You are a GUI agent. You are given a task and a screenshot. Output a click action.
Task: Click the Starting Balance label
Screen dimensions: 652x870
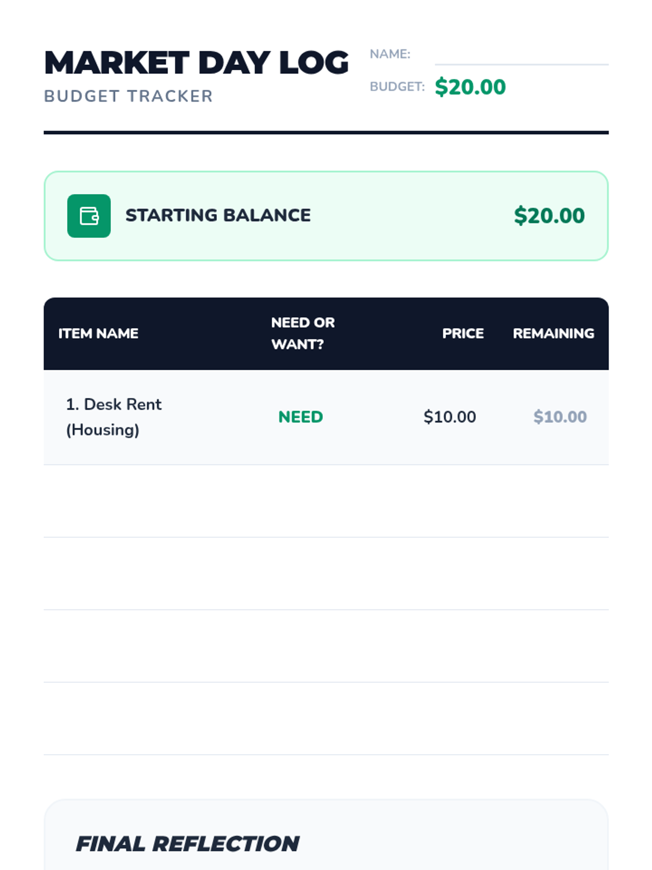coord(218,215)
